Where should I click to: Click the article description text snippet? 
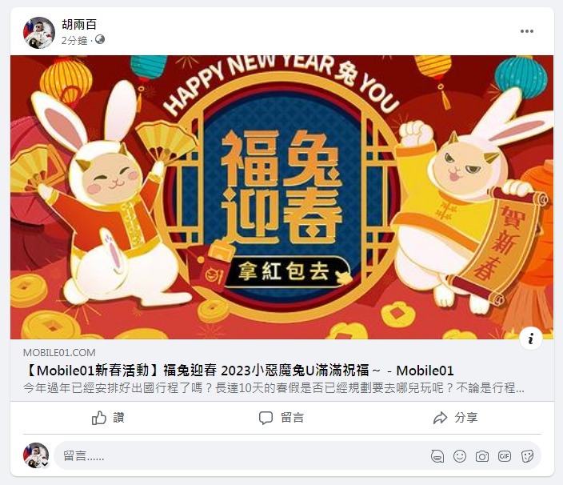[274, 388]
